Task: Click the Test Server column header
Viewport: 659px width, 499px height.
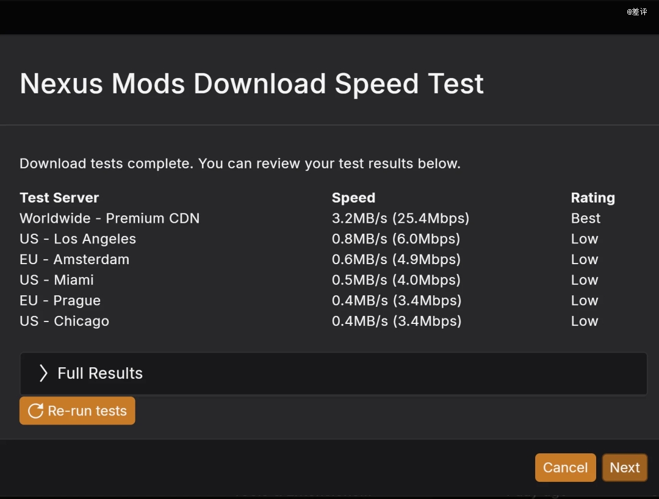Action: pyautogui.click(x=59, y=198)
